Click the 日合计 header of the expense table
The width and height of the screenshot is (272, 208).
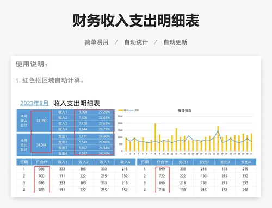tap(162, 162)
